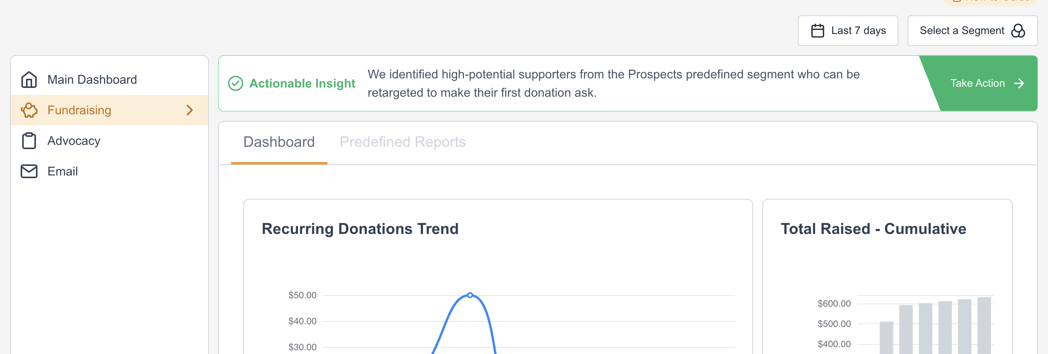This screenshot has height=354, width=1048.
Task: Click the clipboard icon next to Advocacy
Action: [x=29, y=140]
